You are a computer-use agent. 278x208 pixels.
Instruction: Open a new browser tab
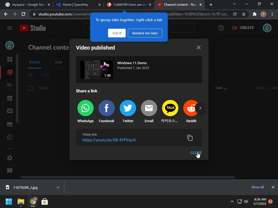211,5
